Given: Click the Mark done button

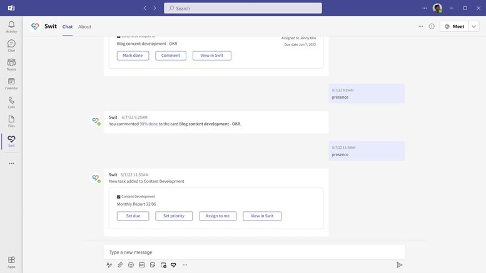Looking at the screenshot, I should click(133, 56).
